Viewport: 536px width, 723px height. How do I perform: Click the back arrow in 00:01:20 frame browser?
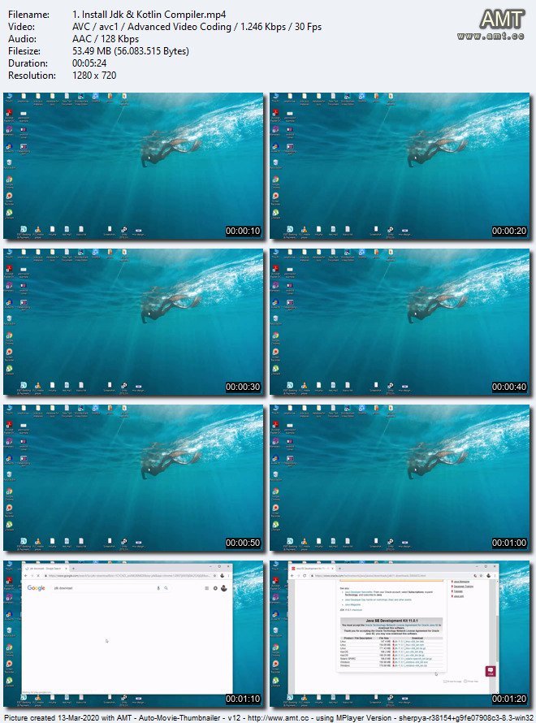tap(292, 576)
